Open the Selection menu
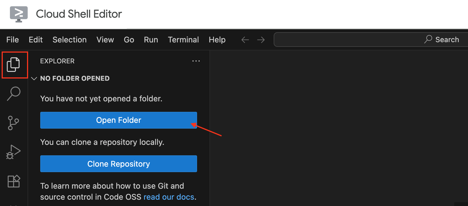Screen dimensions: 468x206 [69, 40]
